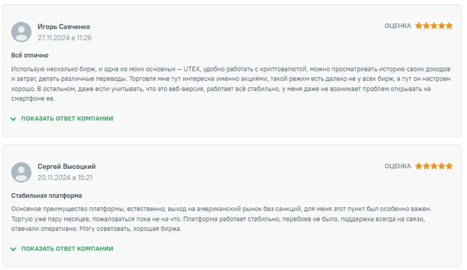467x270 pixels.
Task: Click fifth star in Игорь Савченко's rating
Action: point(449,26)
